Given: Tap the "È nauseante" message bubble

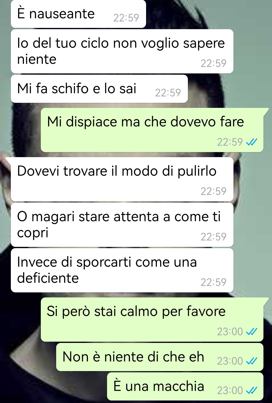Looking at the screenshot, I should tap(78, 14).
